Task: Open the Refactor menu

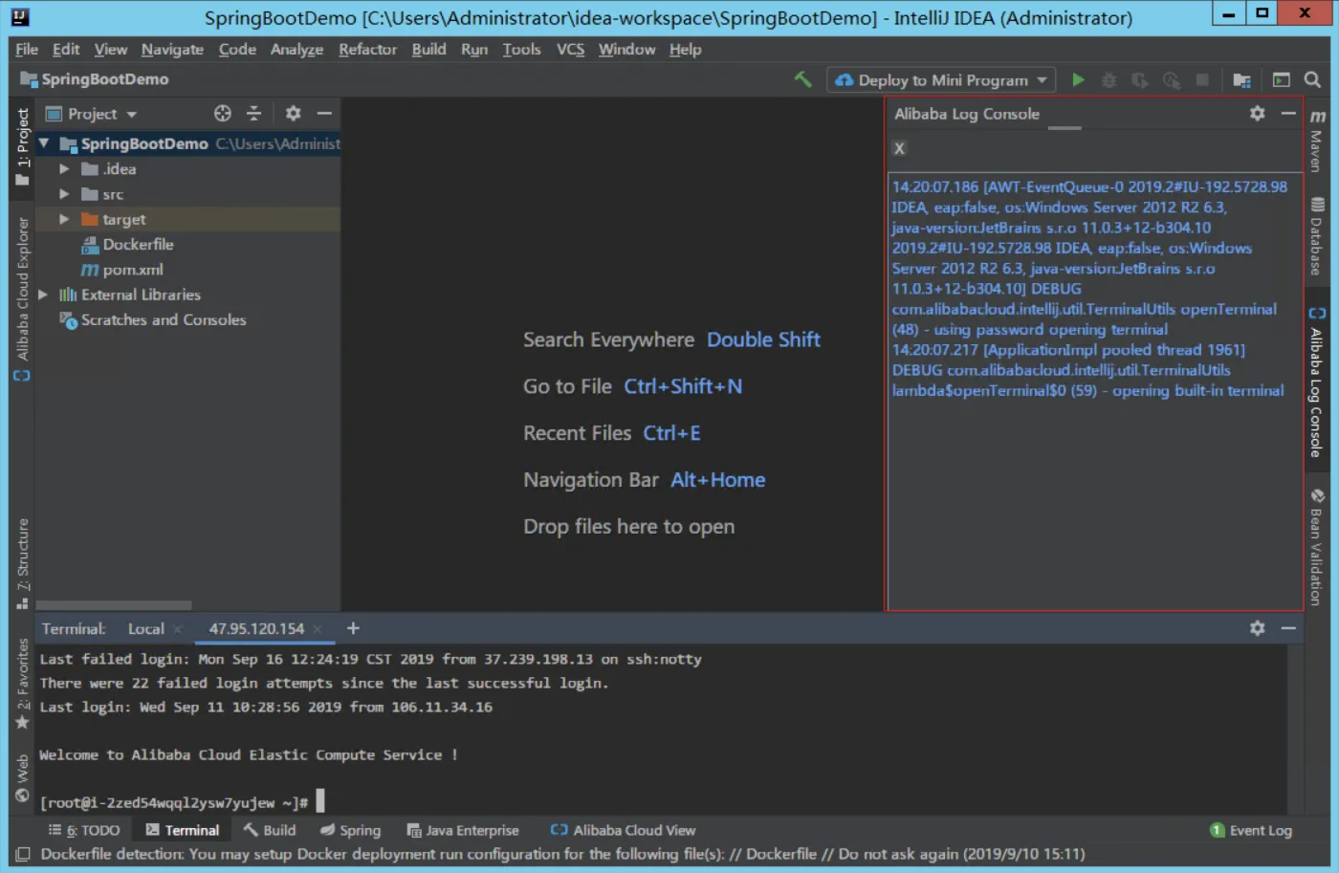Action: (367, 50)
